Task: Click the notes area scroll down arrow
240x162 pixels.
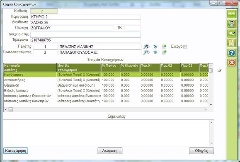Action: [211, 143]
